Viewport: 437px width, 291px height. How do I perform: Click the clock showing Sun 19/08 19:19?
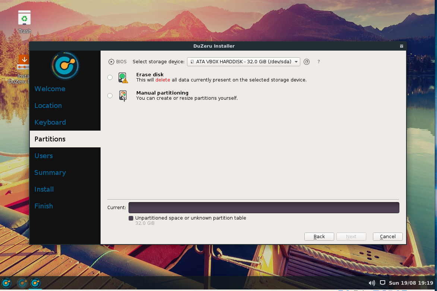tap(411, 283)
